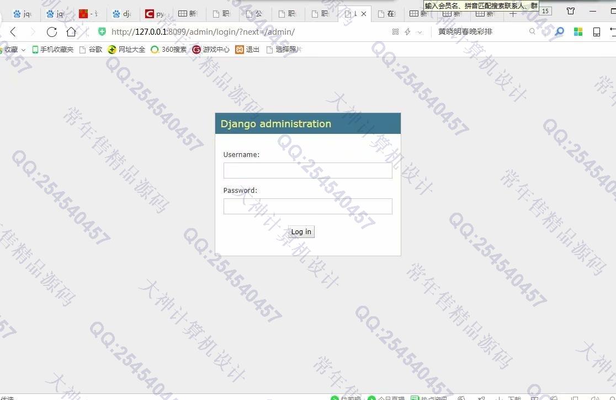616x400 pixels.
Task: Switch to the 公 tab
Action: (x=254, y=14)
